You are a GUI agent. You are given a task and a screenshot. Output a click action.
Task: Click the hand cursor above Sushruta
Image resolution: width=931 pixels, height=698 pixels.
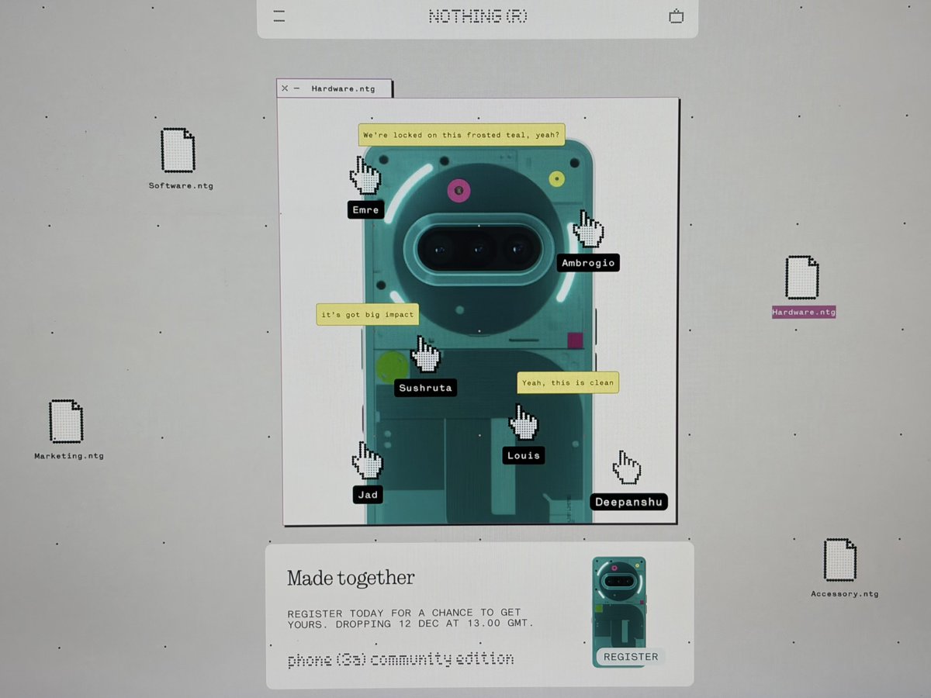pos(424,355)
